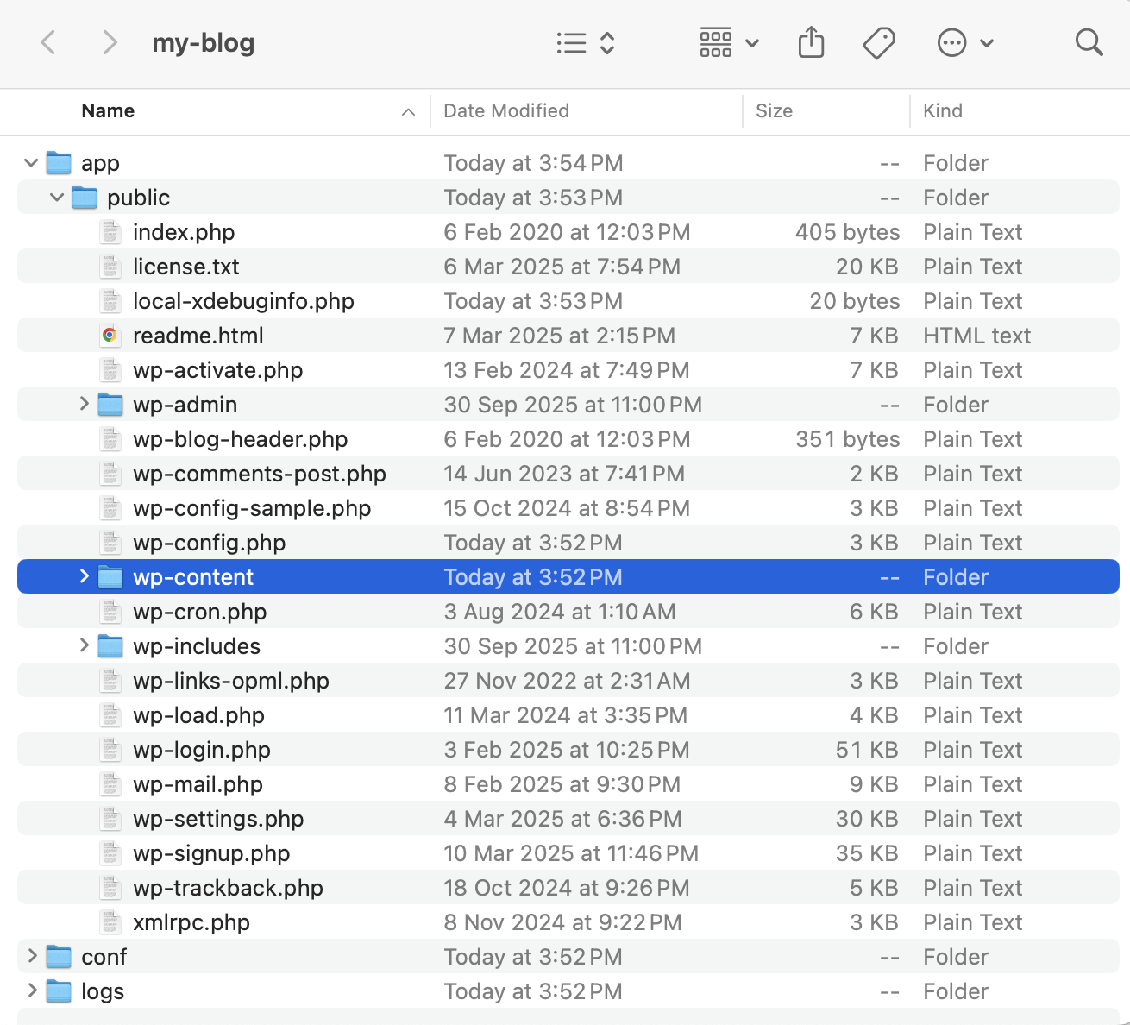Image resolution: width=1130 pixels, height=1025 pixels.
Task: Click the xmlrpc.php file icon
Action: 110,922
